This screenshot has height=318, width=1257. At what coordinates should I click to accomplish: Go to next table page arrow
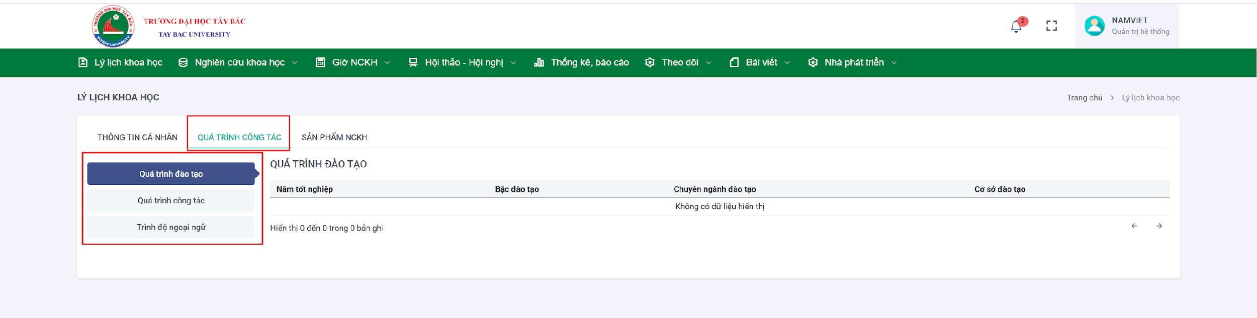point(1159,226)
